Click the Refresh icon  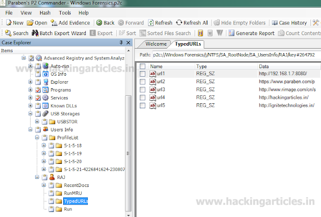point(150,23)
